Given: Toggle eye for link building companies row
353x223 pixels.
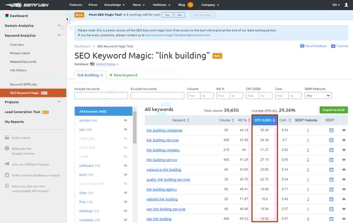Looking at the screenshot, I should (344, 130).
